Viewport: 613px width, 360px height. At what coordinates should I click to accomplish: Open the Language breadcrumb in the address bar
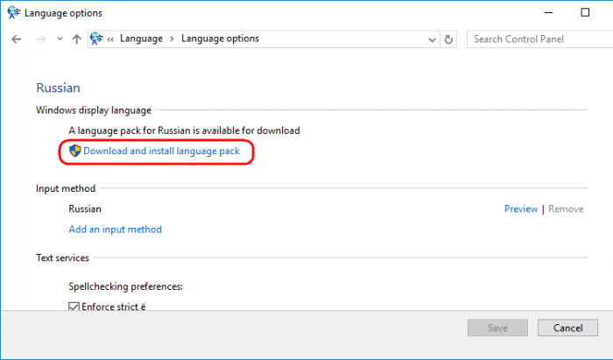141,39
